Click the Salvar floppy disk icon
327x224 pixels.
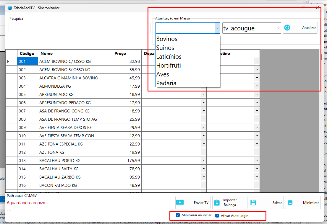(253, 203)
